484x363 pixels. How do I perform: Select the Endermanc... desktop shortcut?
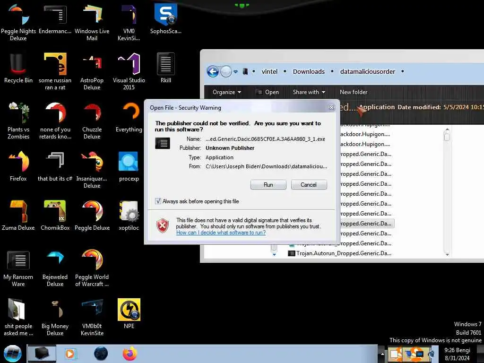(x=55, y=20)
